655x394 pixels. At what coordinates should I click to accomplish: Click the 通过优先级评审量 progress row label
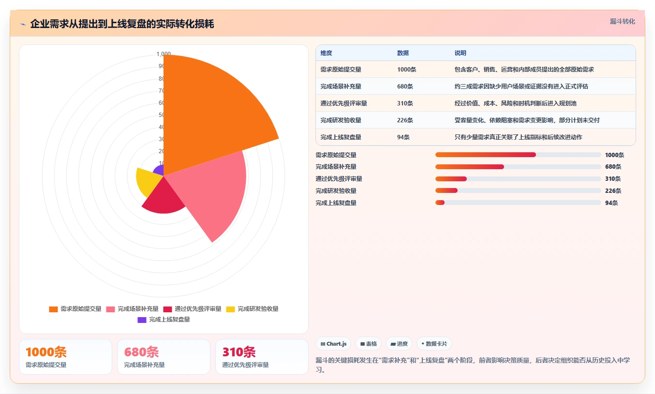tap(339, 179)
